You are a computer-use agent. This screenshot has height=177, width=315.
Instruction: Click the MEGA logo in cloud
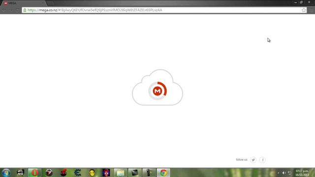point(157,91)
